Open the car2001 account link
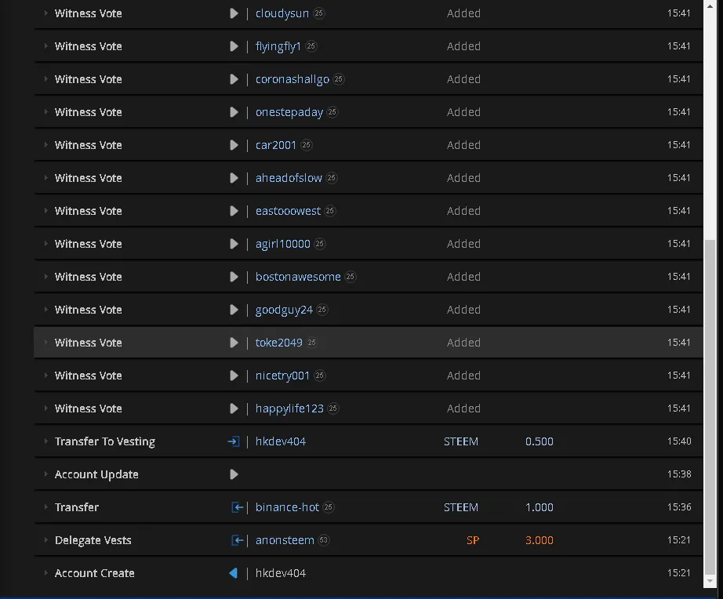The image size is (723, 599). (x=276, y=145)
